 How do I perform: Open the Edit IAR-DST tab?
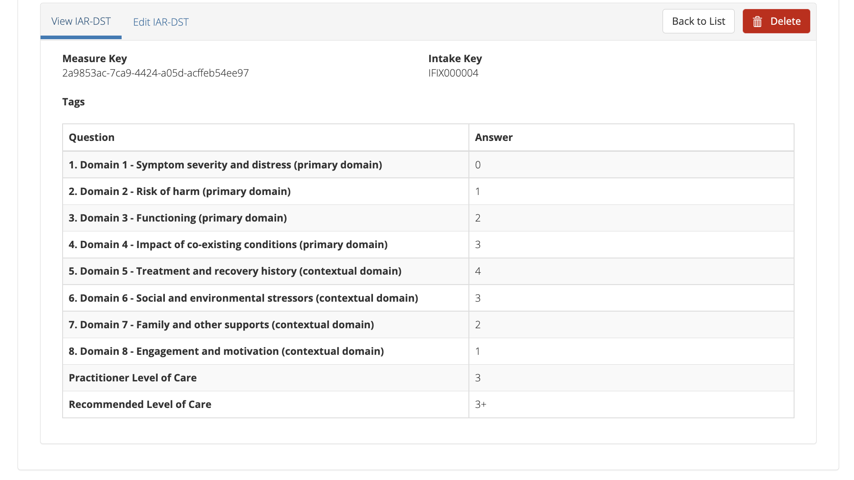coord(161,22)
